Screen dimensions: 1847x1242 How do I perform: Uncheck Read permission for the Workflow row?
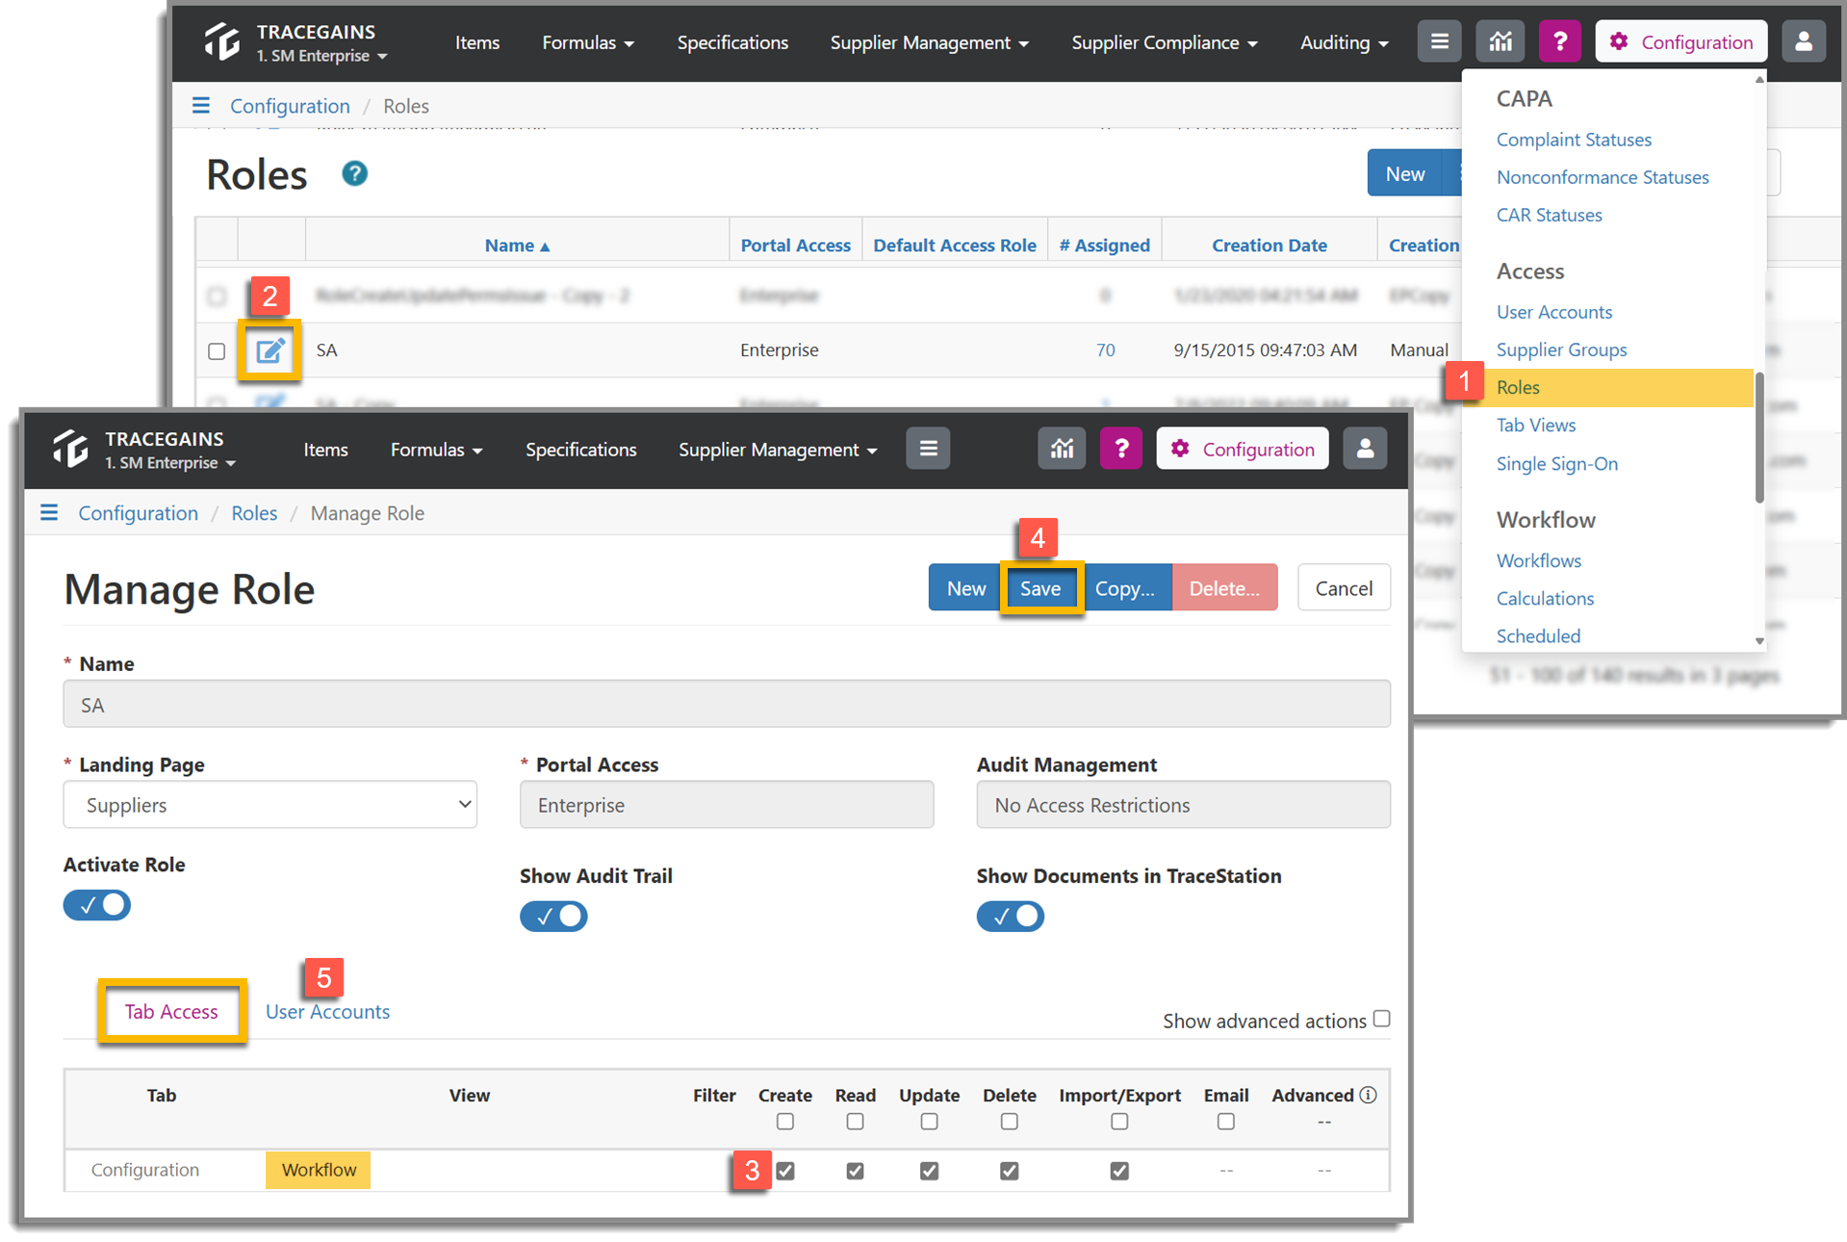[855, 1171]
